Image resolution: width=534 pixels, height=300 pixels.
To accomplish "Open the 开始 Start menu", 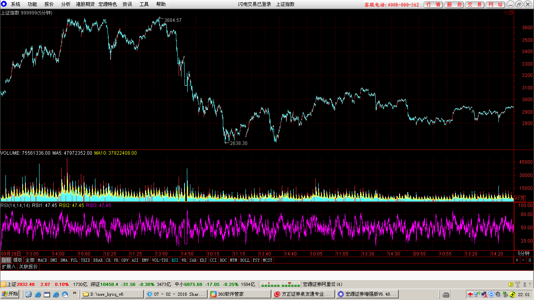I will [x=10, y=294].
